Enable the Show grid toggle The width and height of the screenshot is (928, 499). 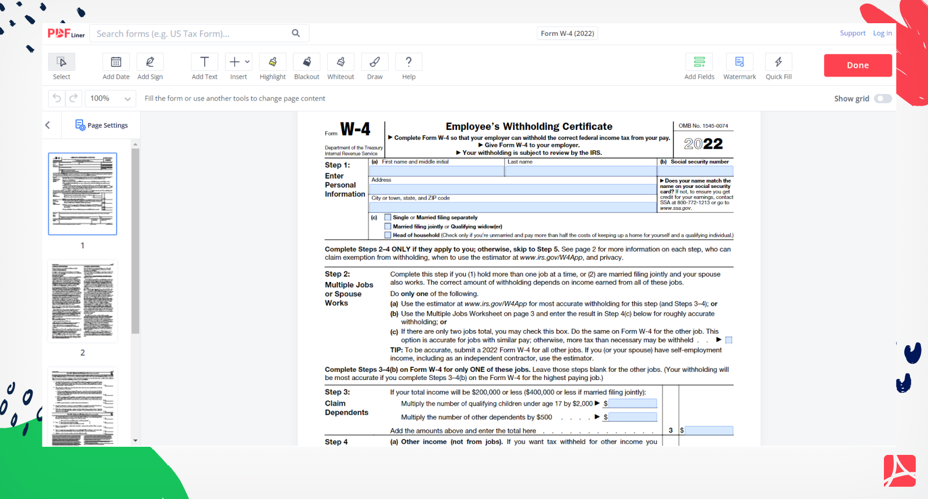[x=883, y=99]
